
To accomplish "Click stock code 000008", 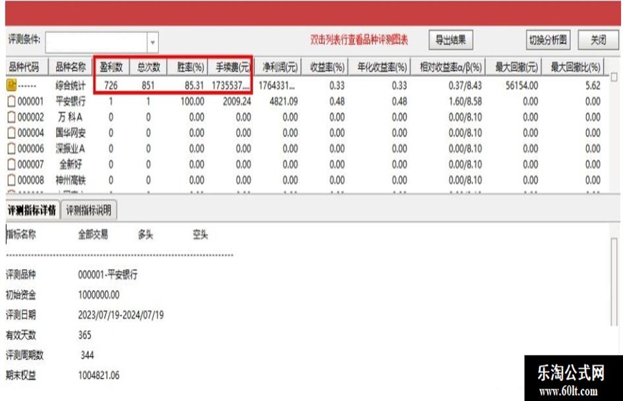I will 30,180.
